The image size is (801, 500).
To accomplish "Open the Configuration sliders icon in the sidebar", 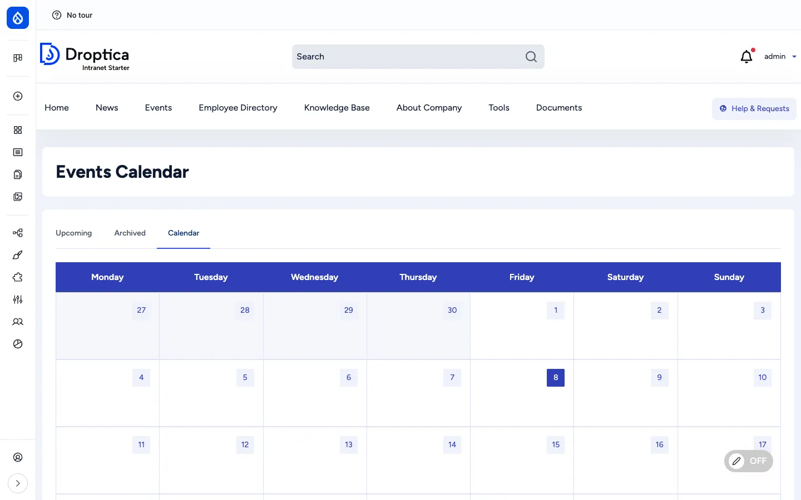I will [18, 299].
